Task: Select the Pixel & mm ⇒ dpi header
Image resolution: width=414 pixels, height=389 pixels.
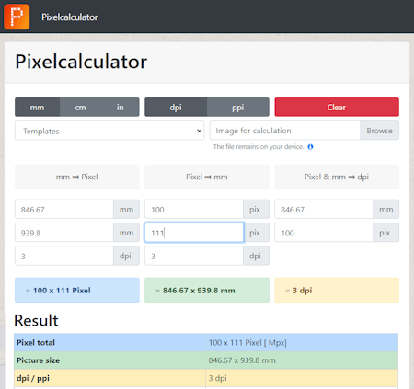Action: point(337,177)
